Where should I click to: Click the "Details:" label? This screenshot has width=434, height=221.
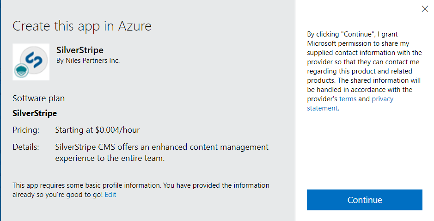(x=25, y=147)
